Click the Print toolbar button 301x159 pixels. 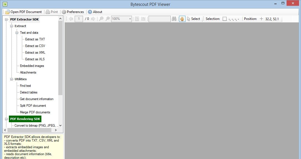[52, 12]
